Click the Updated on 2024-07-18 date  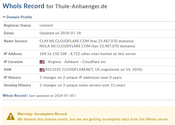point(60,33)
